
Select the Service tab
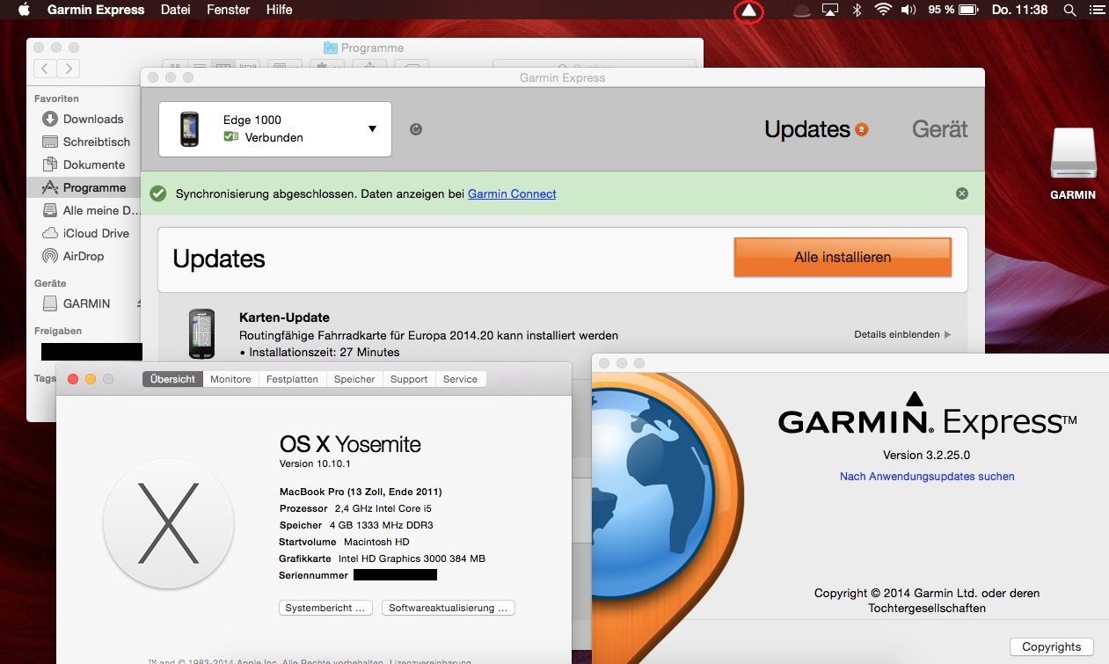tap(460, 379)
